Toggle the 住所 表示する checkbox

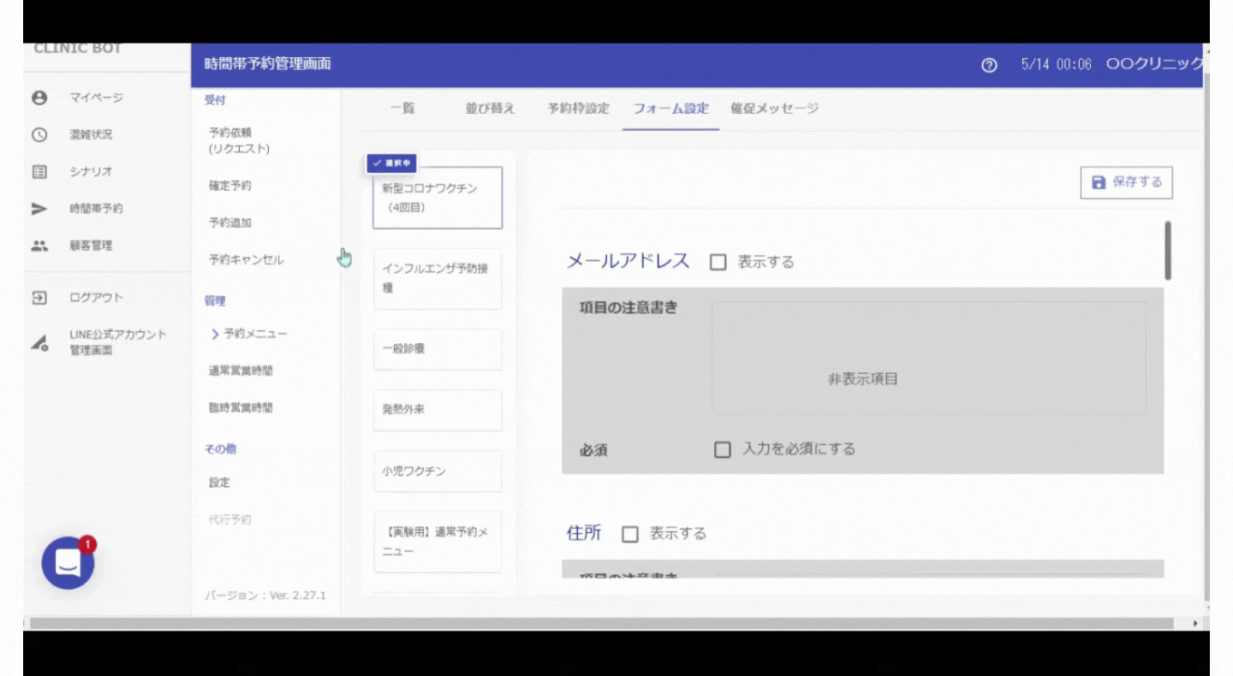pyautogui.click(x=630, y=534)
